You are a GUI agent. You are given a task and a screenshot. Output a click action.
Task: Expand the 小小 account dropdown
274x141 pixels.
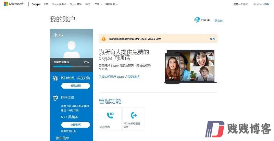click(258, 4)
